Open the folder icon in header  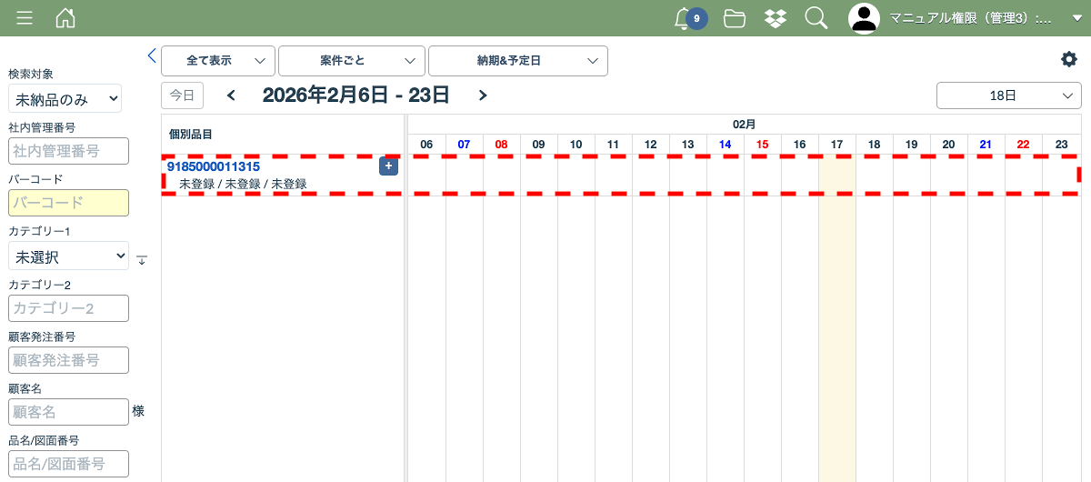pyautogui.click(x=735, y=18)
